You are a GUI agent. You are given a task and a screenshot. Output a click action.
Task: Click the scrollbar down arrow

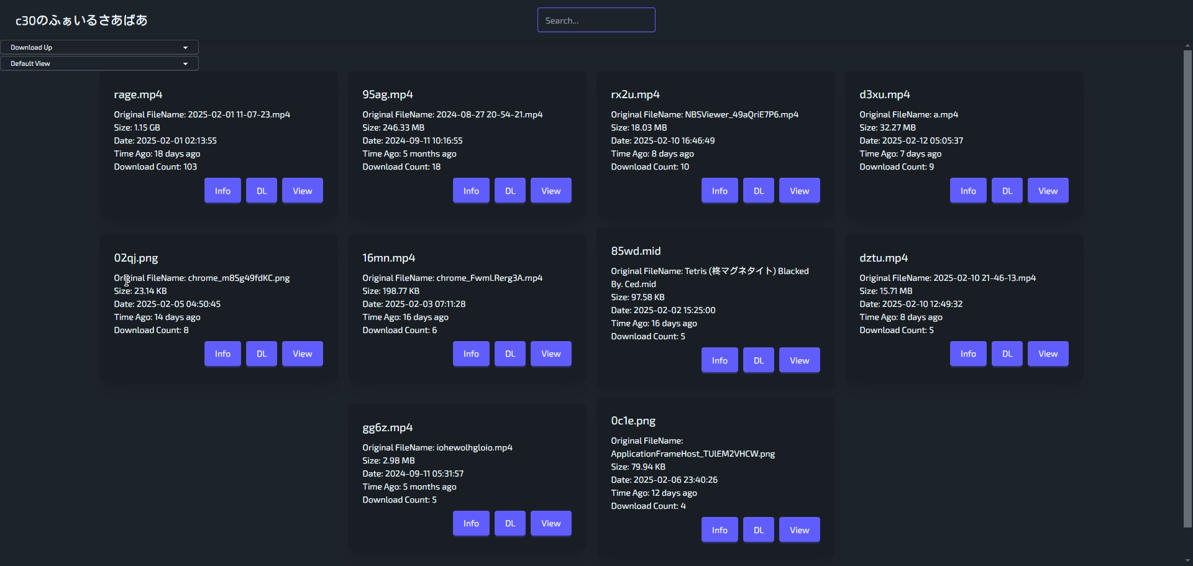tap(1187, 560)
